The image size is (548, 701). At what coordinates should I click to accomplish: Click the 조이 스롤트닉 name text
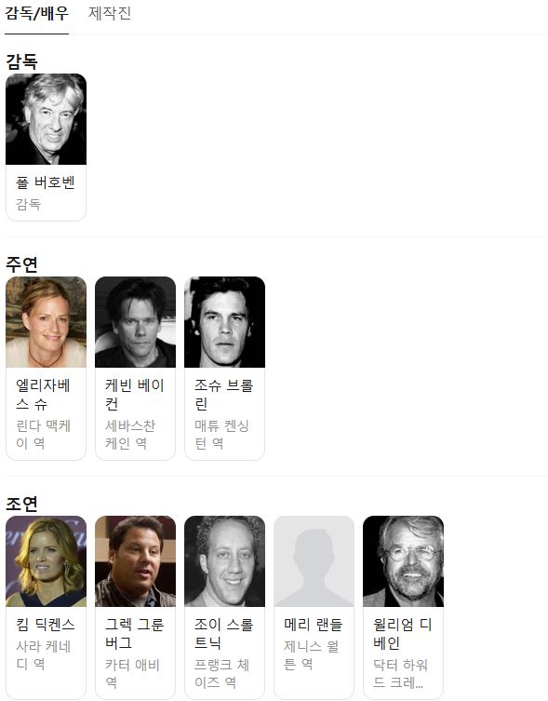click(224, 633)
